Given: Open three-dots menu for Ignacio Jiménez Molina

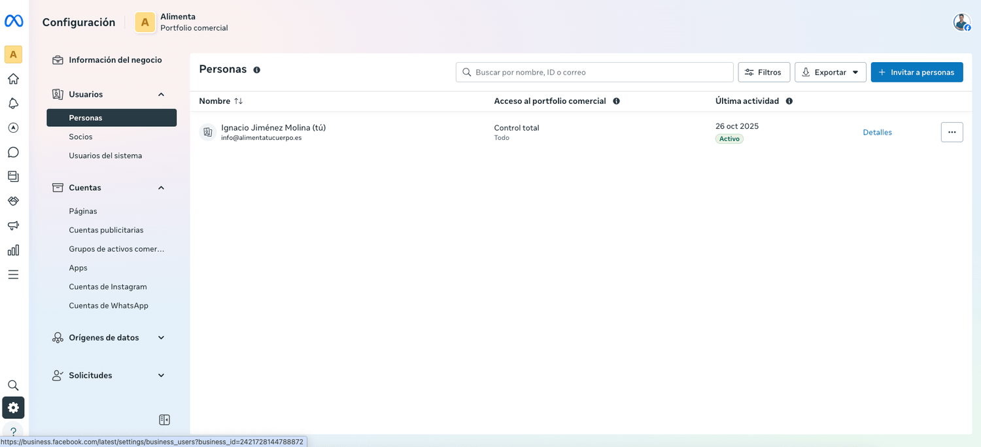Looking at the screenshot, I should (952, 132).
